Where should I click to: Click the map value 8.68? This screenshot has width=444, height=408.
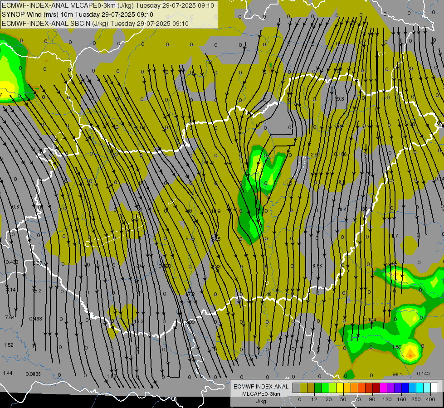click(x=317, y=266)
